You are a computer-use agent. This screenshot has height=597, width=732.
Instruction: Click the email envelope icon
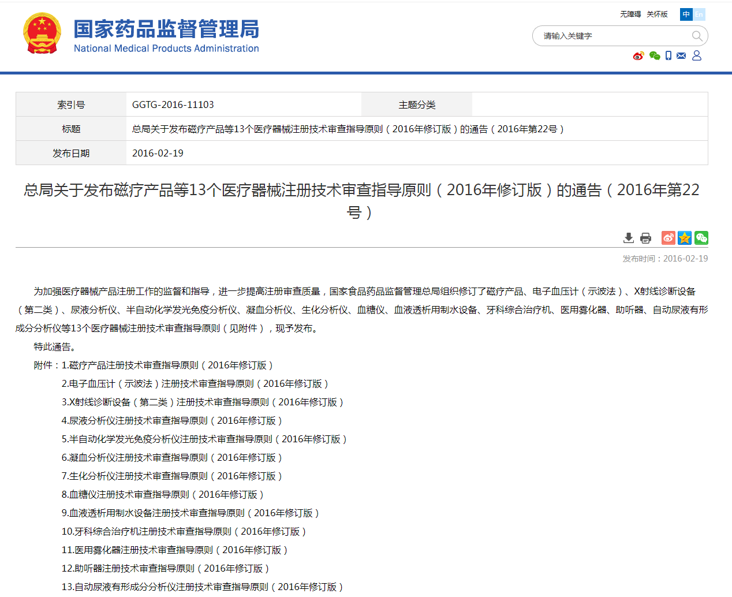click(x=682, y=56)
